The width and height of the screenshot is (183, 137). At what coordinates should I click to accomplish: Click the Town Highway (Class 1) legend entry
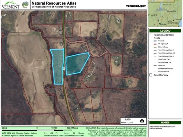point(164,50)
